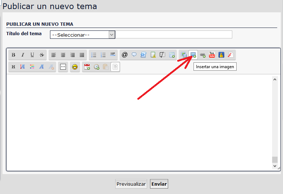Image resolution: width=283 pixels, height=194 pixels.
Task: Toggle strikethrough formatting
Action: [42, 55]
